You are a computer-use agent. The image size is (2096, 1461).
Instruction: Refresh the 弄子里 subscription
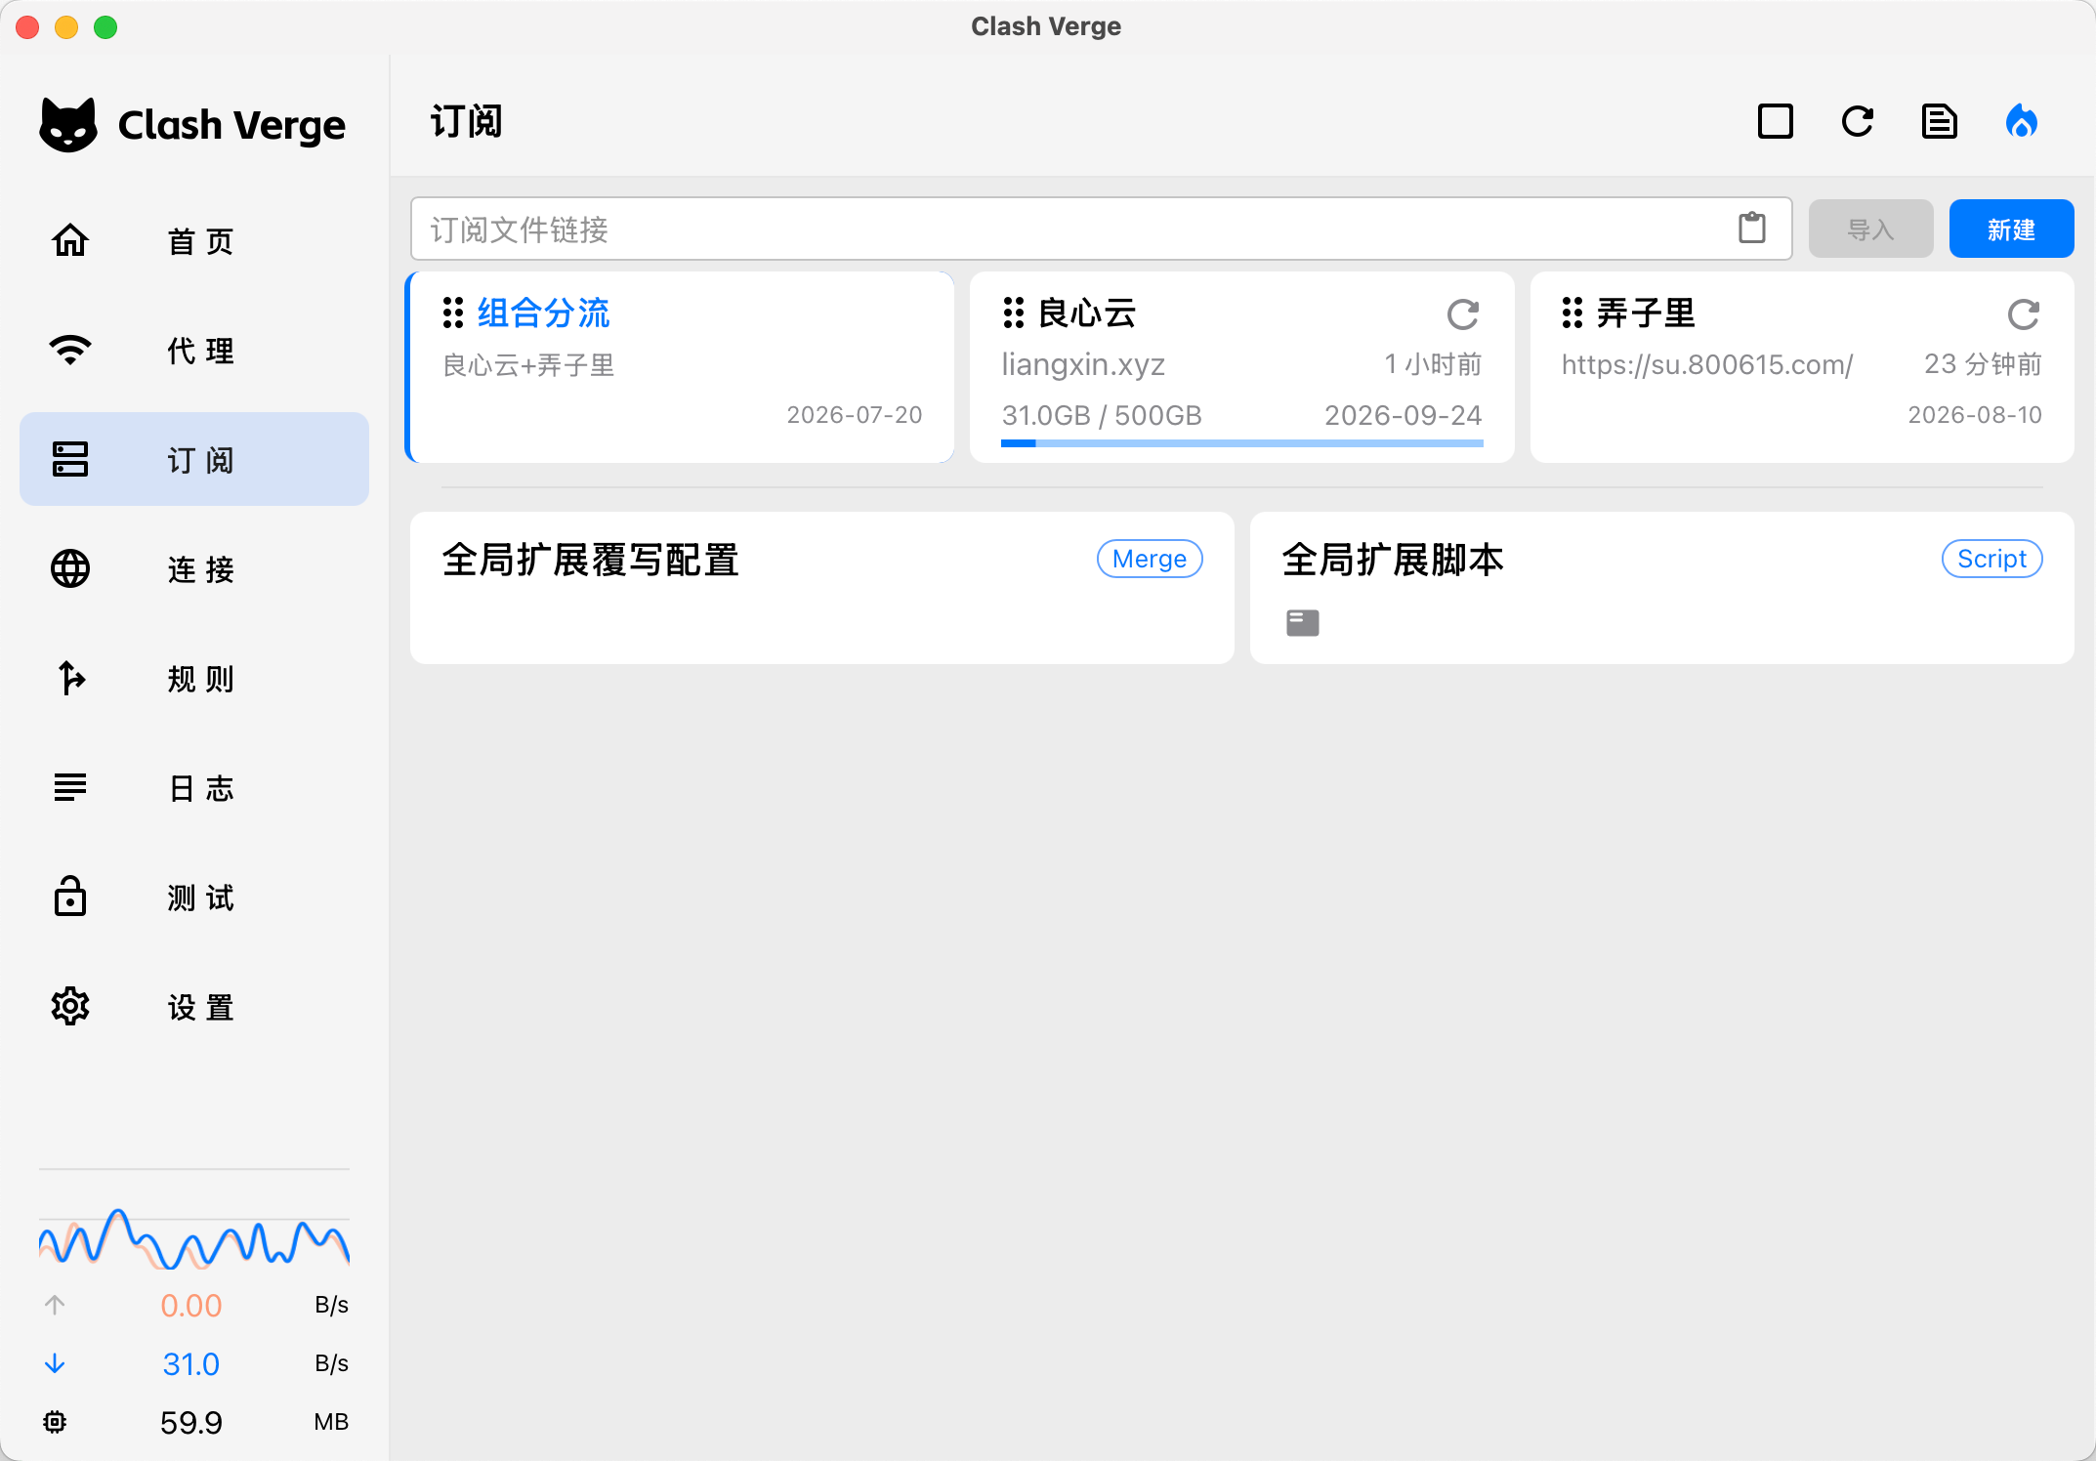(2024, 314)
